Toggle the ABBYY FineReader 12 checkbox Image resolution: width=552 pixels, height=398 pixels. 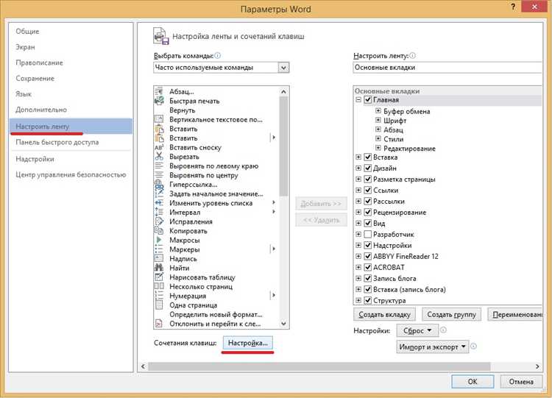[x=367, y=256]
